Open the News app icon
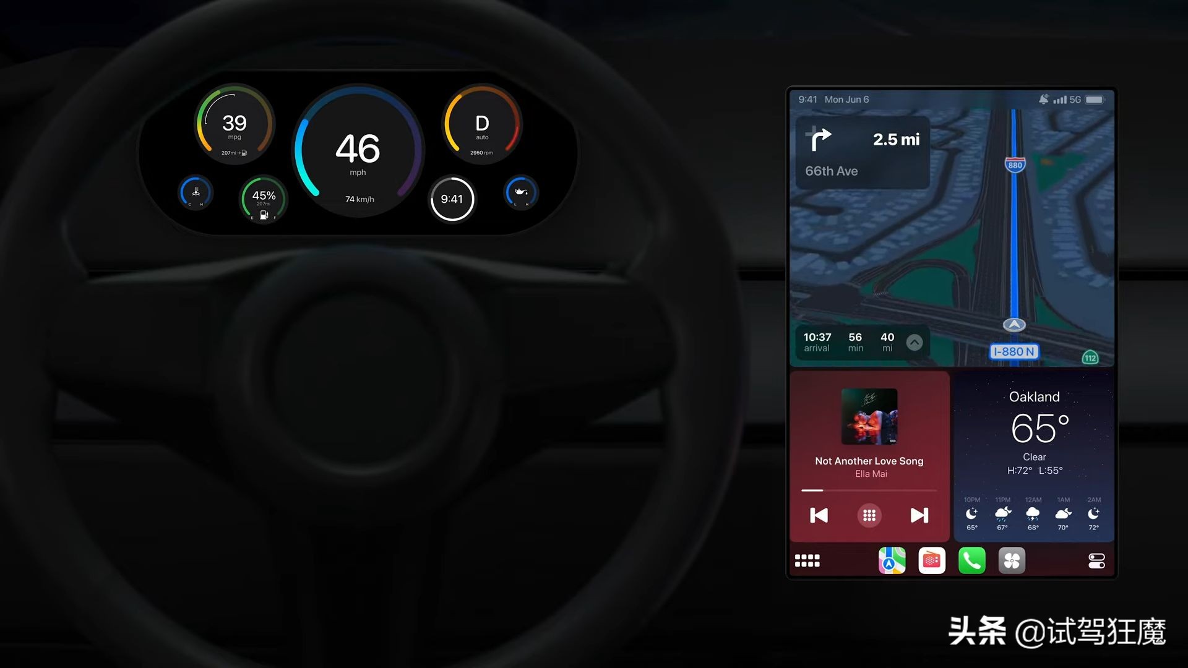 [931, 561]
